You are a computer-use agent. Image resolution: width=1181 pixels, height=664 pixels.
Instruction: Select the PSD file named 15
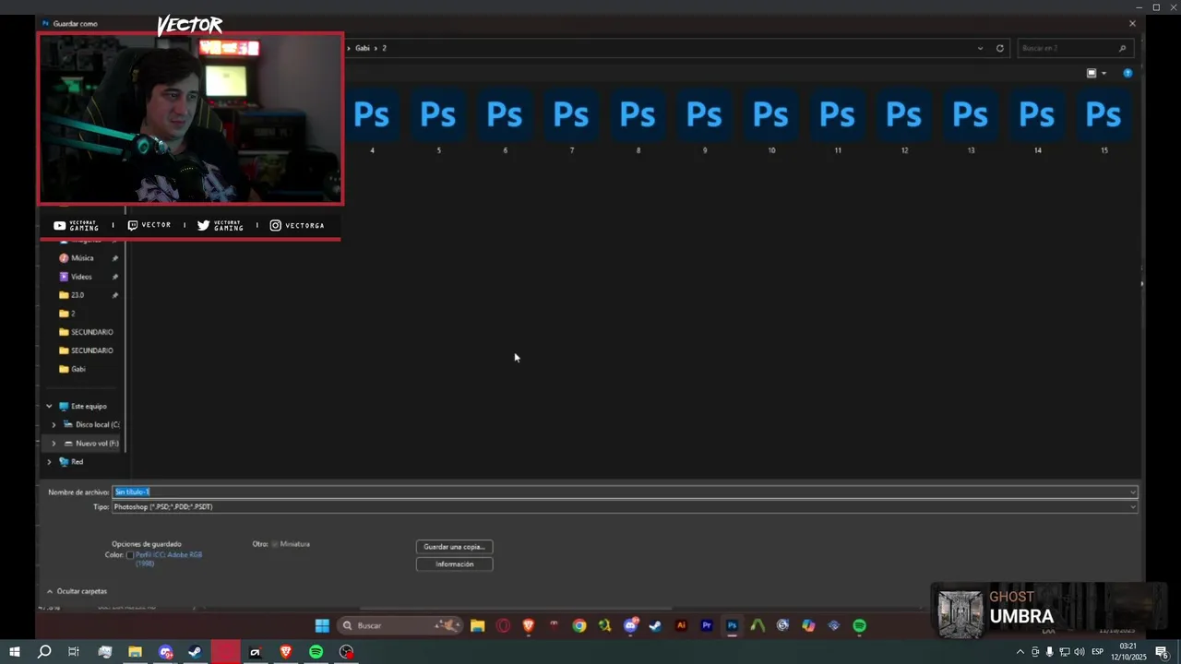1103,120
